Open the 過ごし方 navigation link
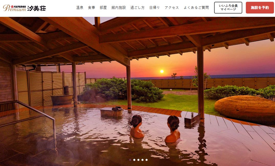Screen dimensions: 275x166 coord(138,8)
